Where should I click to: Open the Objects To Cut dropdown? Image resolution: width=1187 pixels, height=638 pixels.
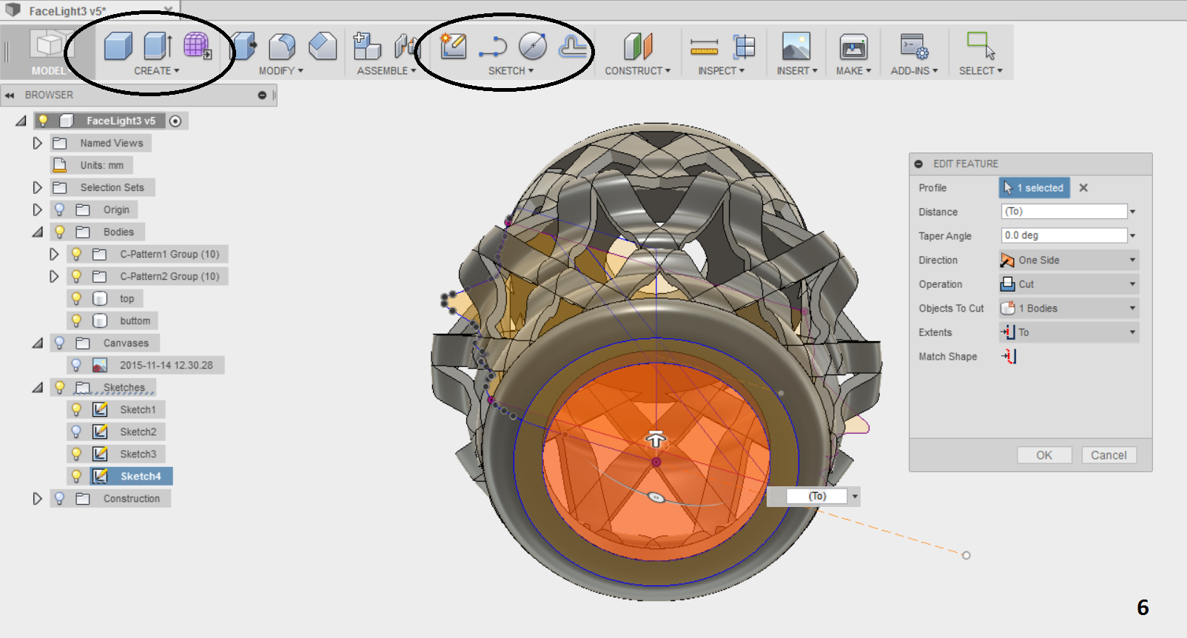[1069, 308]
